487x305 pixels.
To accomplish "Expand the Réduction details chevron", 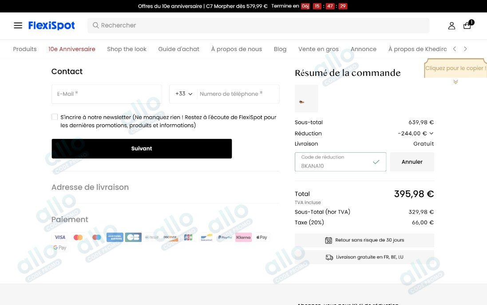I will point(432,133).
